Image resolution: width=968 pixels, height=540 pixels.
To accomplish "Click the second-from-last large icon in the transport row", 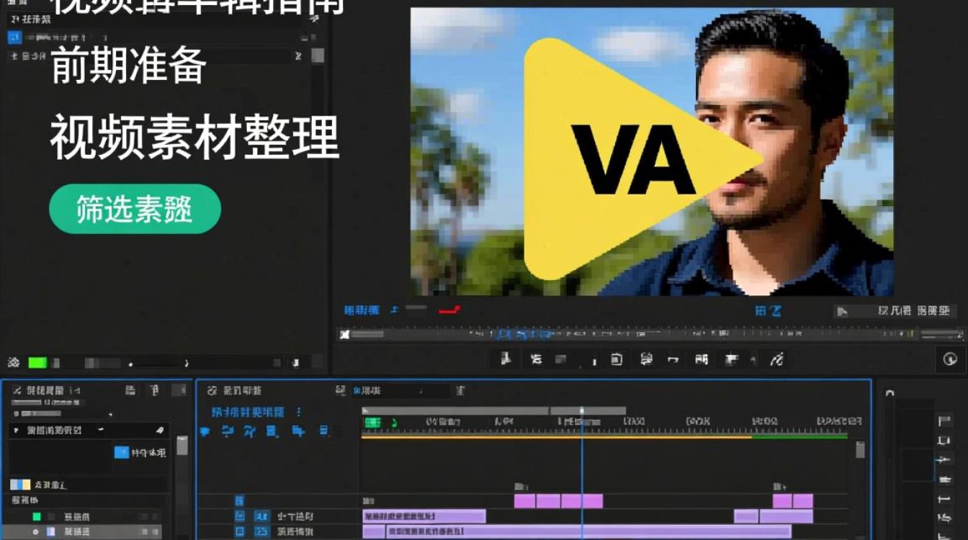I will (732, 359).
